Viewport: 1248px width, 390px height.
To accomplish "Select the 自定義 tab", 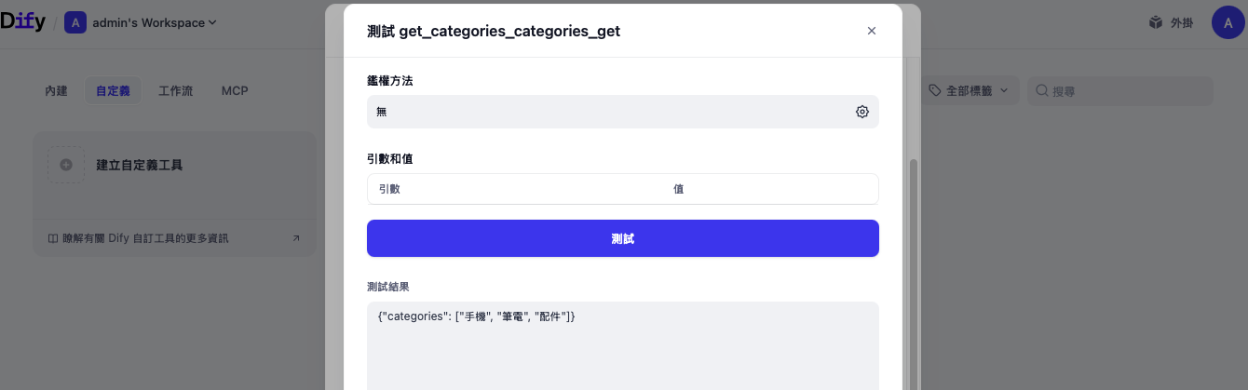I will (113, 91).
